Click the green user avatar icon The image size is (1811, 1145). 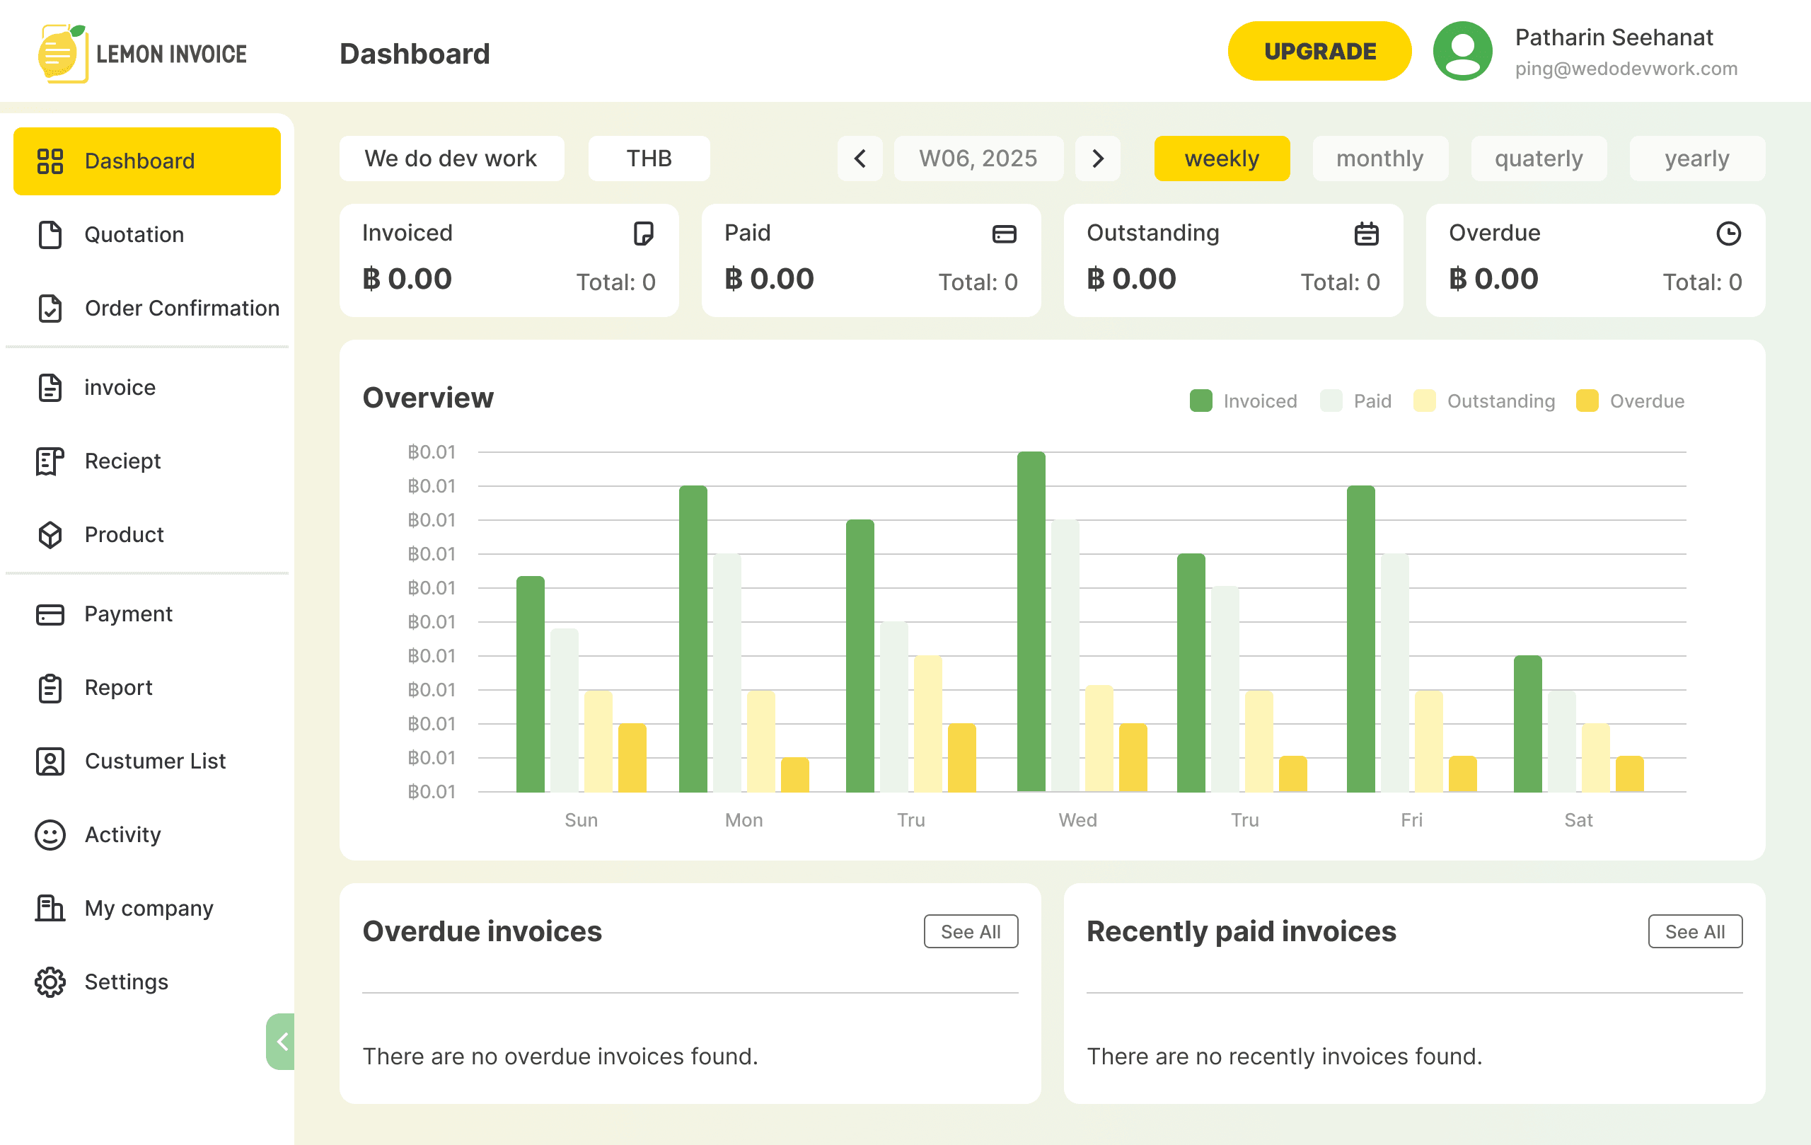[1462, 51]
